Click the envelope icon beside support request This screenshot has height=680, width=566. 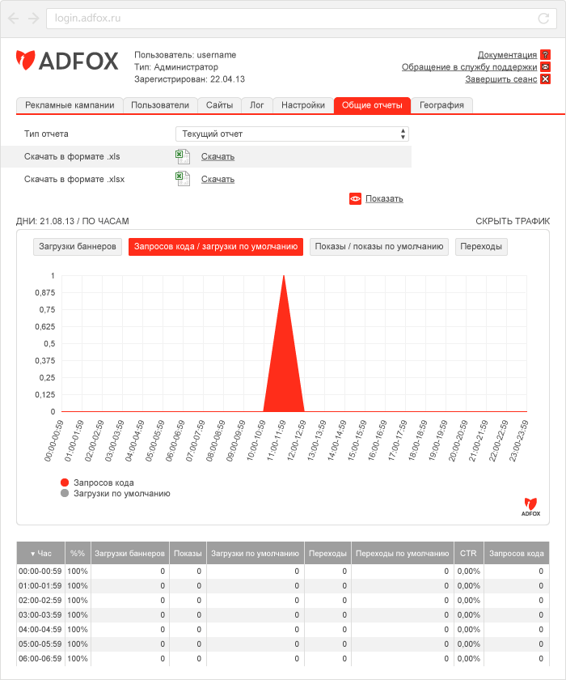point(545,67)
